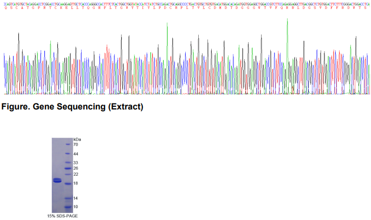
Task: Click the "22" marker weight label
Action: [76, 174]
